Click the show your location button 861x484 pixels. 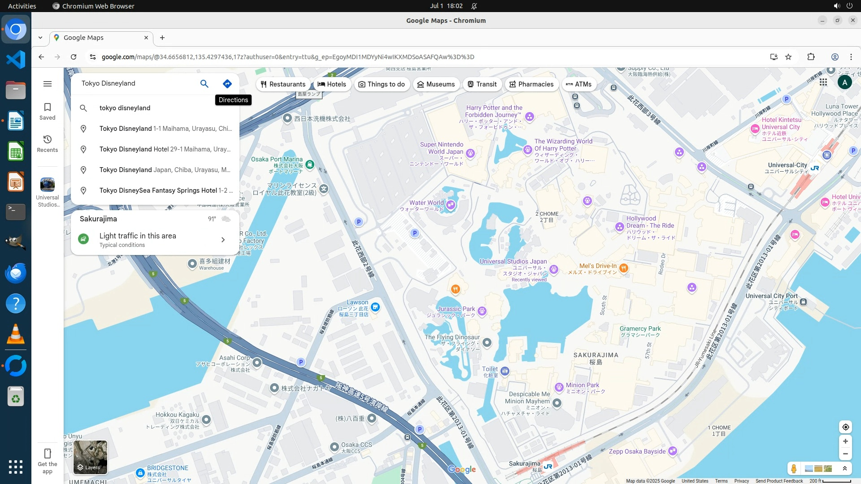845,427
